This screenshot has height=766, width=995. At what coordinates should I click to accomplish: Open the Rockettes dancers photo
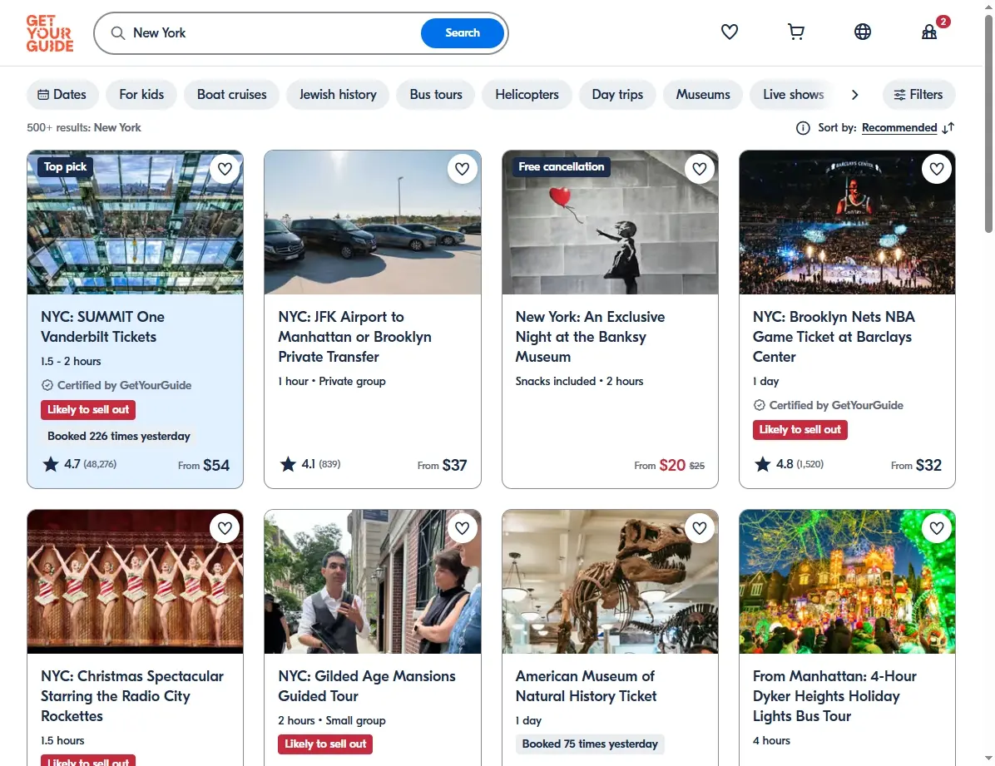click(135, 581)
